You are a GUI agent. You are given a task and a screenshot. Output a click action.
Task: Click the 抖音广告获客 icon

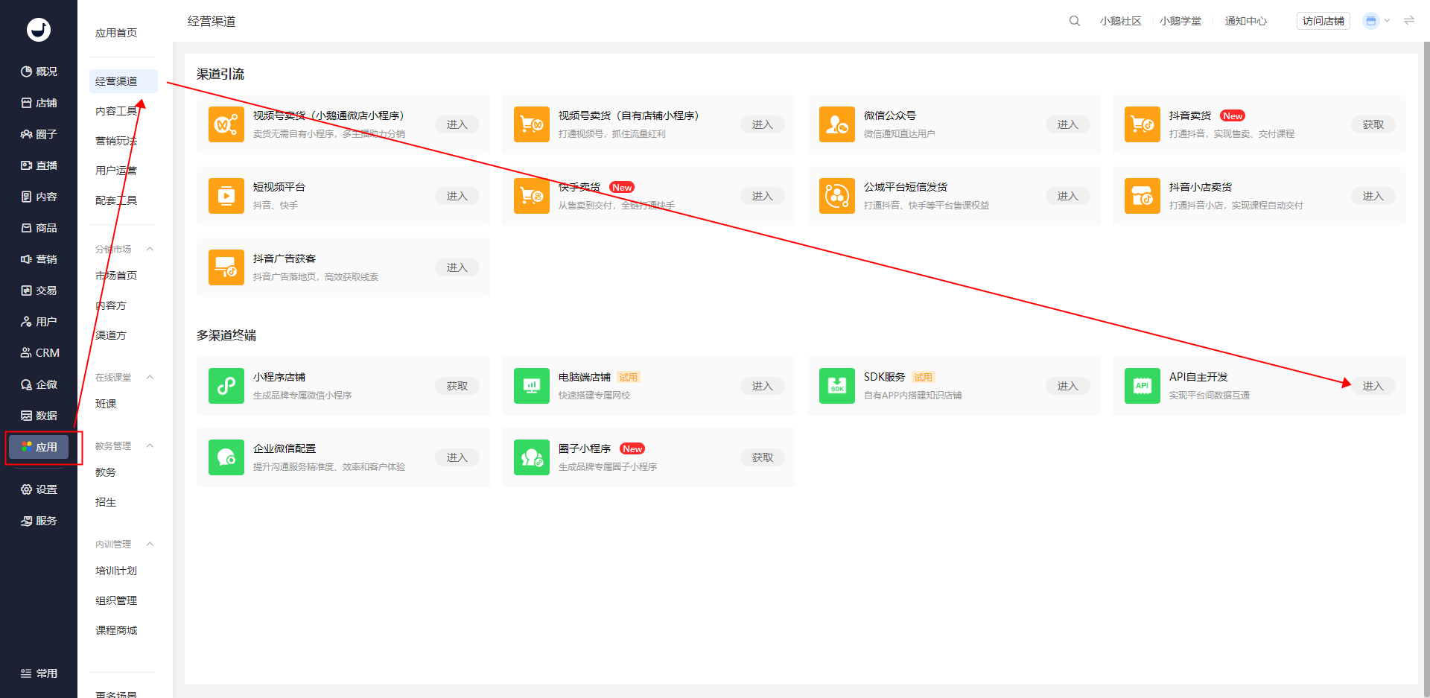coord(226,267)
